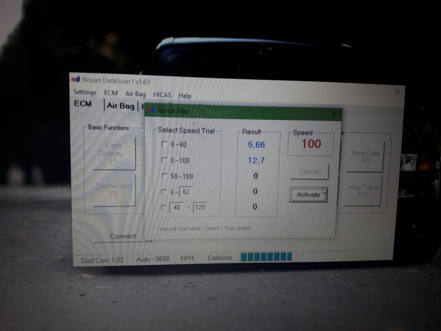Screen dimensions: 441x331
Task: Click the red speed value 100
Action: point(311,144)
